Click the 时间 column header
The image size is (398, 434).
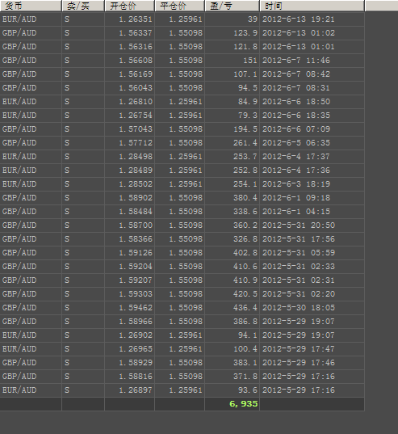coord(312,6)
